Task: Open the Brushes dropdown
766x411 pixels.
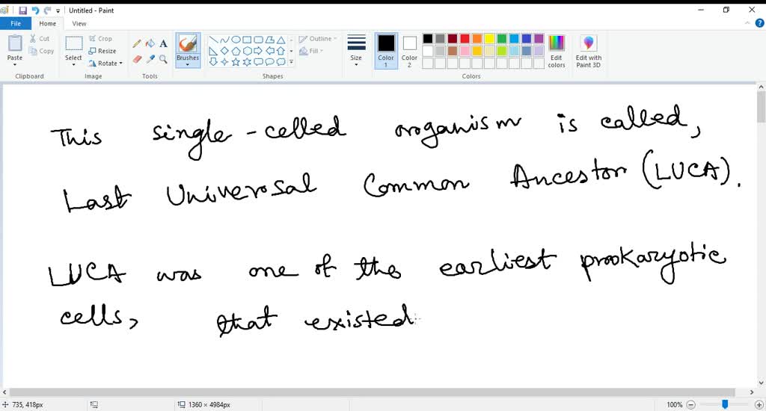Action: click(x=188, y=64)
